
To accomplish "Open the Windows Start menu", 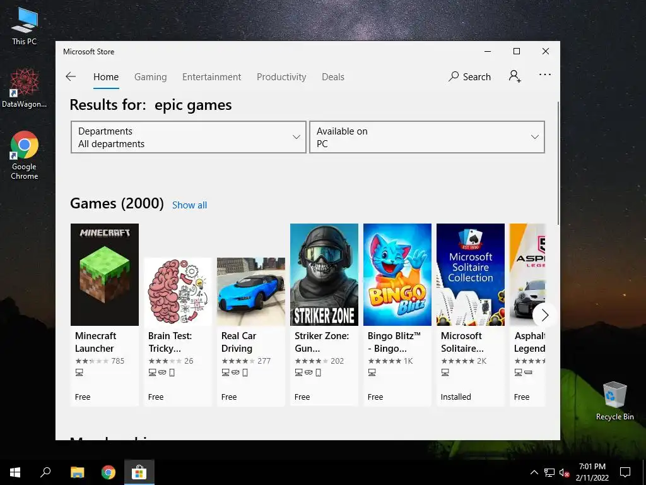I will (15, 472).
